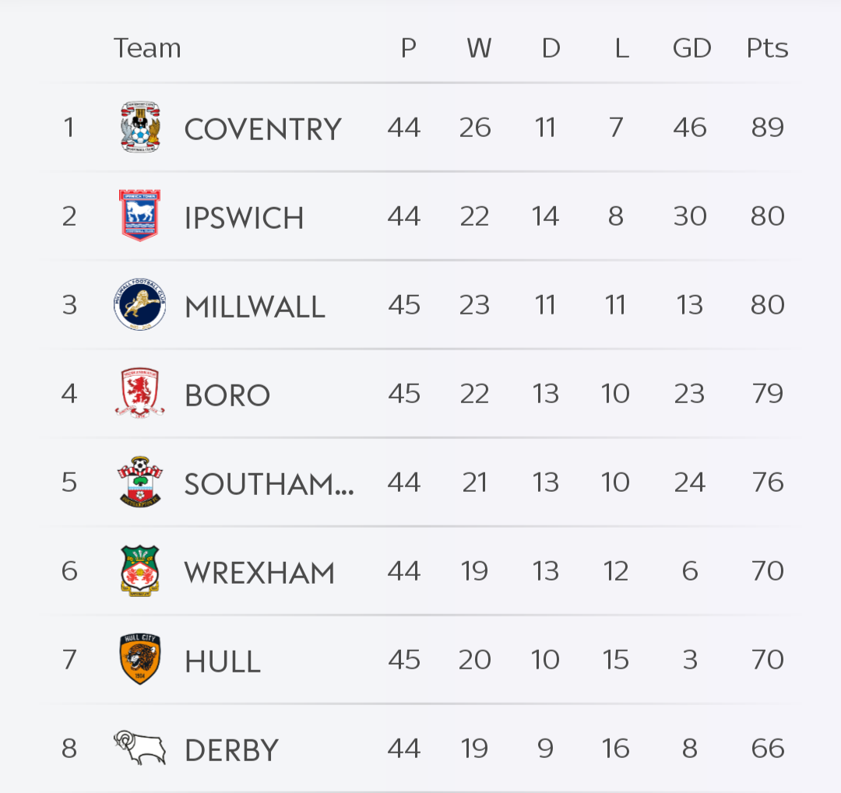Select the Wrexham club crest

pos(140,570)
